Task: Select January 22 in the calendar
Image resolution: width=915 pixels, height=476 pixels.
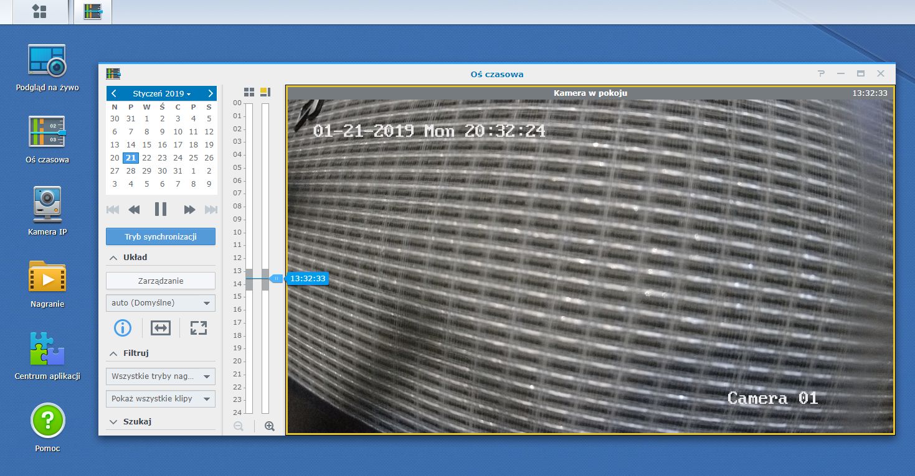Action: pyautogui.click(x=146, y=157)
